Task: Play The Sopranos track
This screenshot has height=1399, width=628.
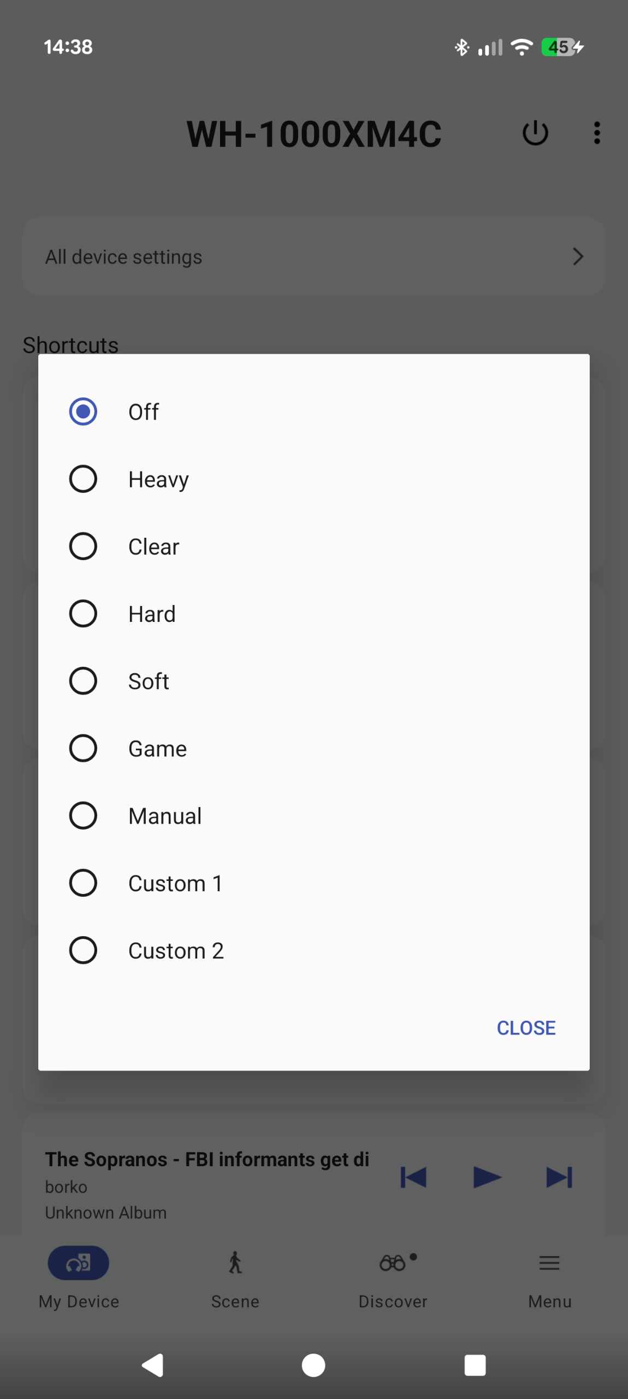Action: coord(487,1177)
